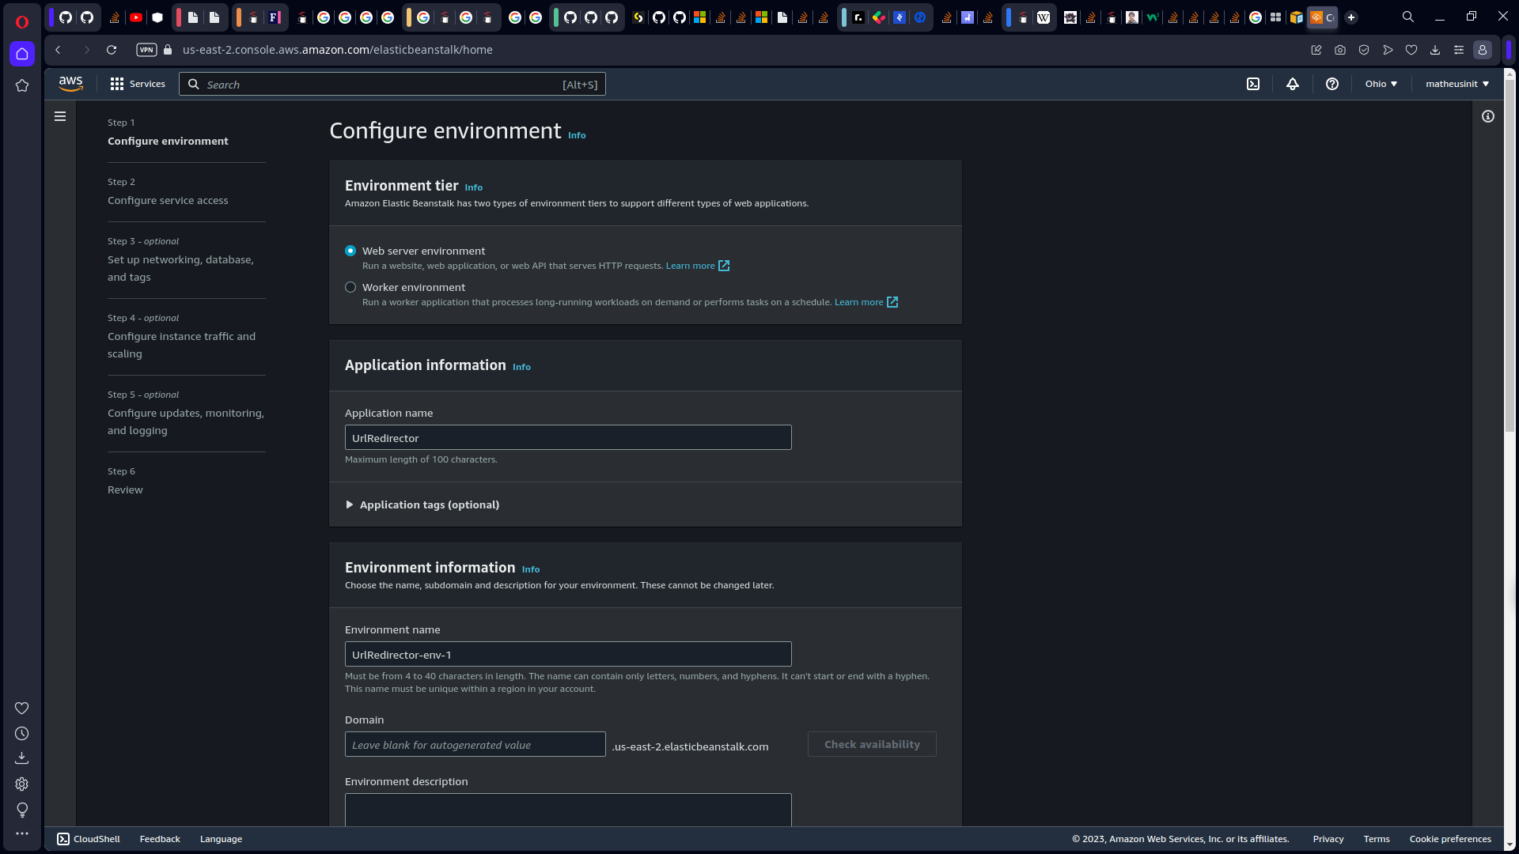Expand the Application tags optional section
The image size is (1519, 854).
coord(422,504)
